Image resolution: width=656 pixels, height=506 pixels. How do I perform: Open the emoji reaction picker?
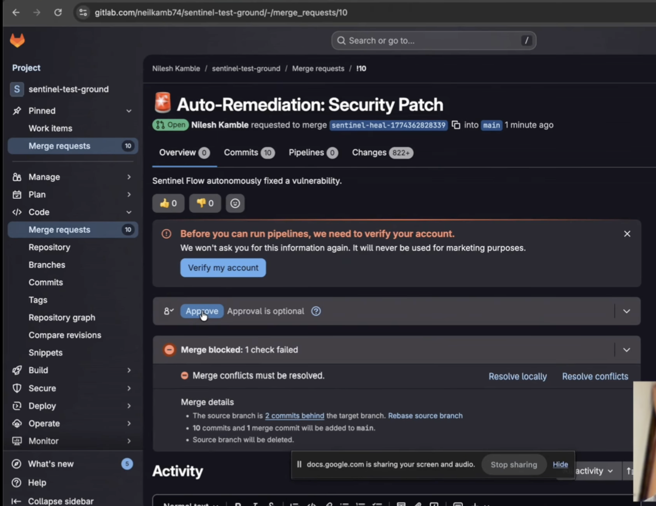pos(235,203)
